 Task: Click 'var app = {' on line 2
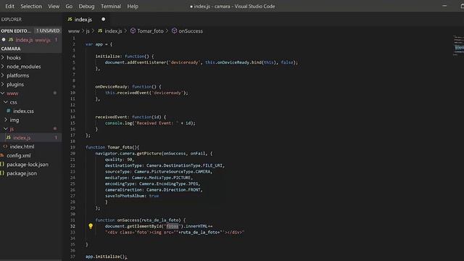pyautogui.click(x=99, y=44)
